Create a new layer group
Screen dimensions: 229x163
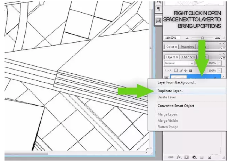pyautogui.click(x=202, y=157)
